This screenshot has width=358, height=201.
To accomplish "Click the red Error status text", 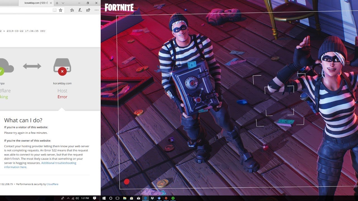I will pyautogui.click(x=62, y=97).
